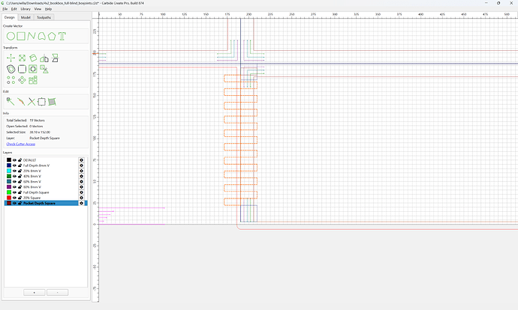Select the Trim Vectors tool
The width and height of the screenshot is (518, 310).
click(x=32, y=102)
